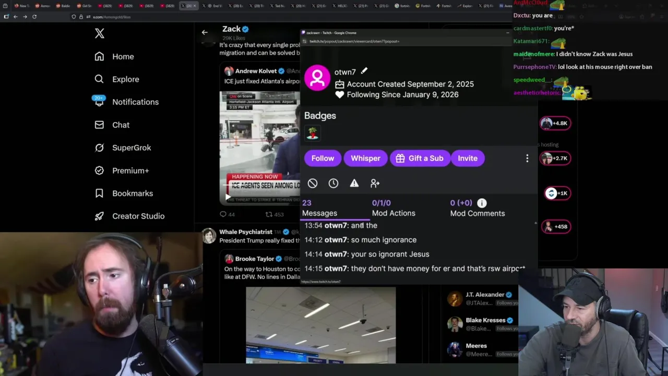Click the Creator Studio rocket icon

coord(99,216)
